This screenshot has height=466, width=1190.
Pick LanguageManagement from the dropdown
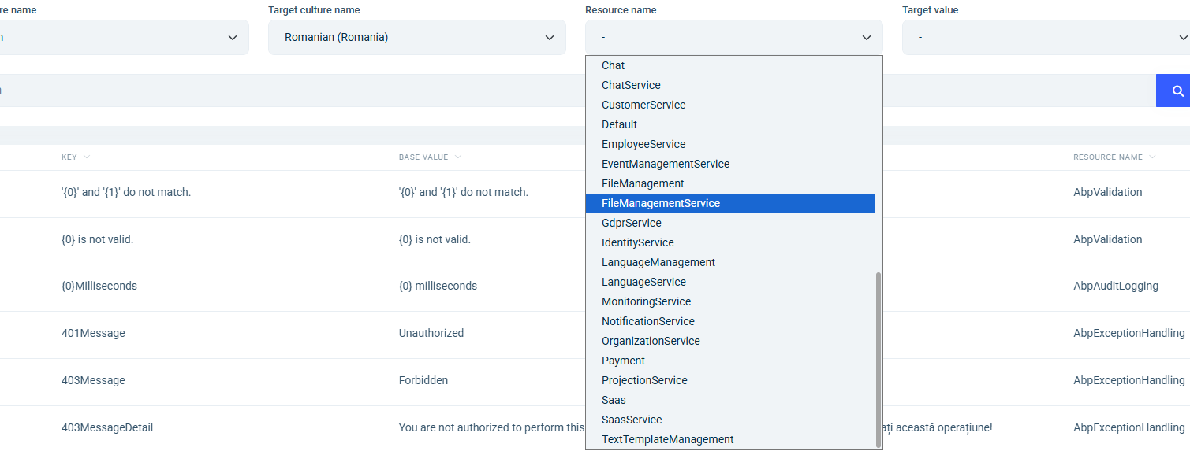(658, 262)
